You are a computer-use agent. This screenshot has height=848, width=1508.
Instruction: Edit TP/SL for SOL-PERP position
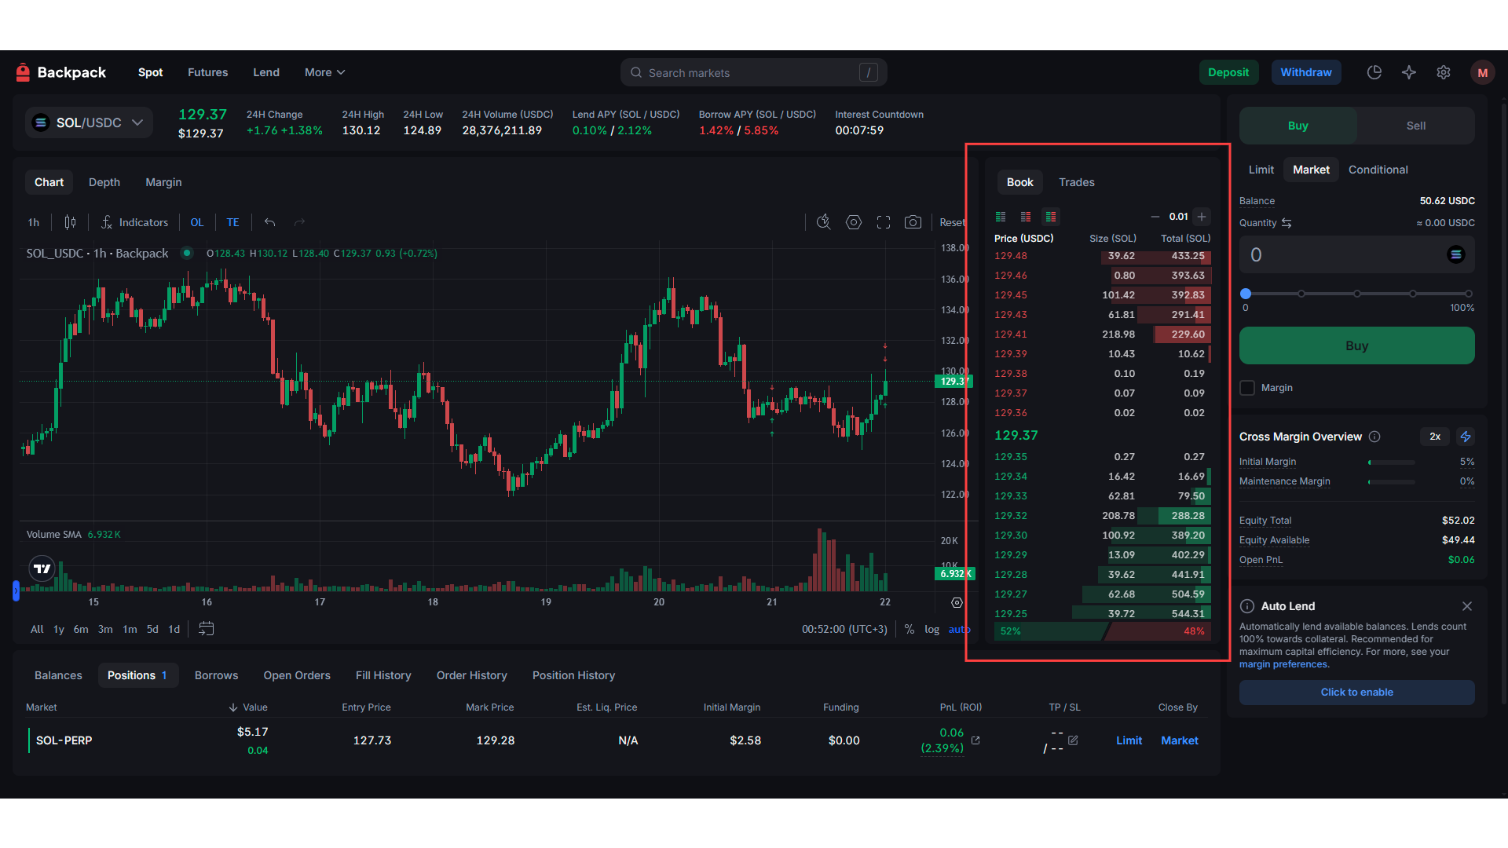[1073, 740]
